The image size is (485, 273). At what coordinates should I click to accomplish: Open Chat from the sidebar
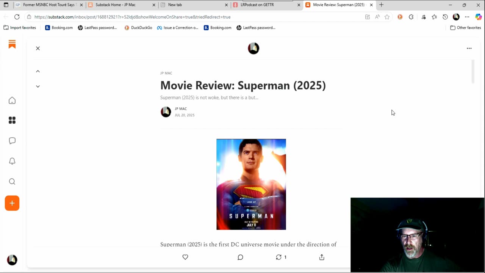click(x=12, y=141)
